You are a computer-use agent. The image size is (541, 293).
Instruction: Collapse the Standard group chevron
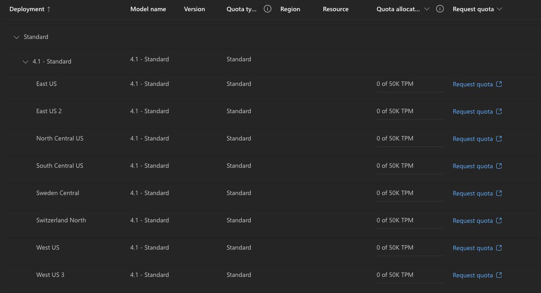[17, 37]
